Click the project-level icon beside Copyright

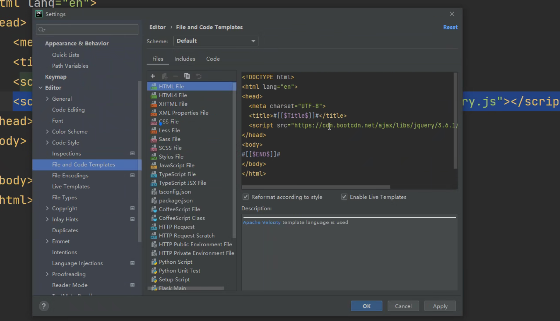pyautogui.click(x=133, y=208)
